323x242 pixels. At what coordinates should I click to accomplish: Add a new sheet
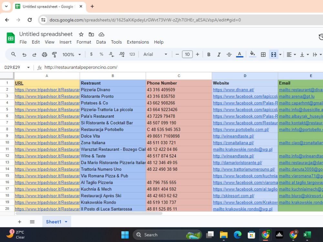click(x=20, y=222)
